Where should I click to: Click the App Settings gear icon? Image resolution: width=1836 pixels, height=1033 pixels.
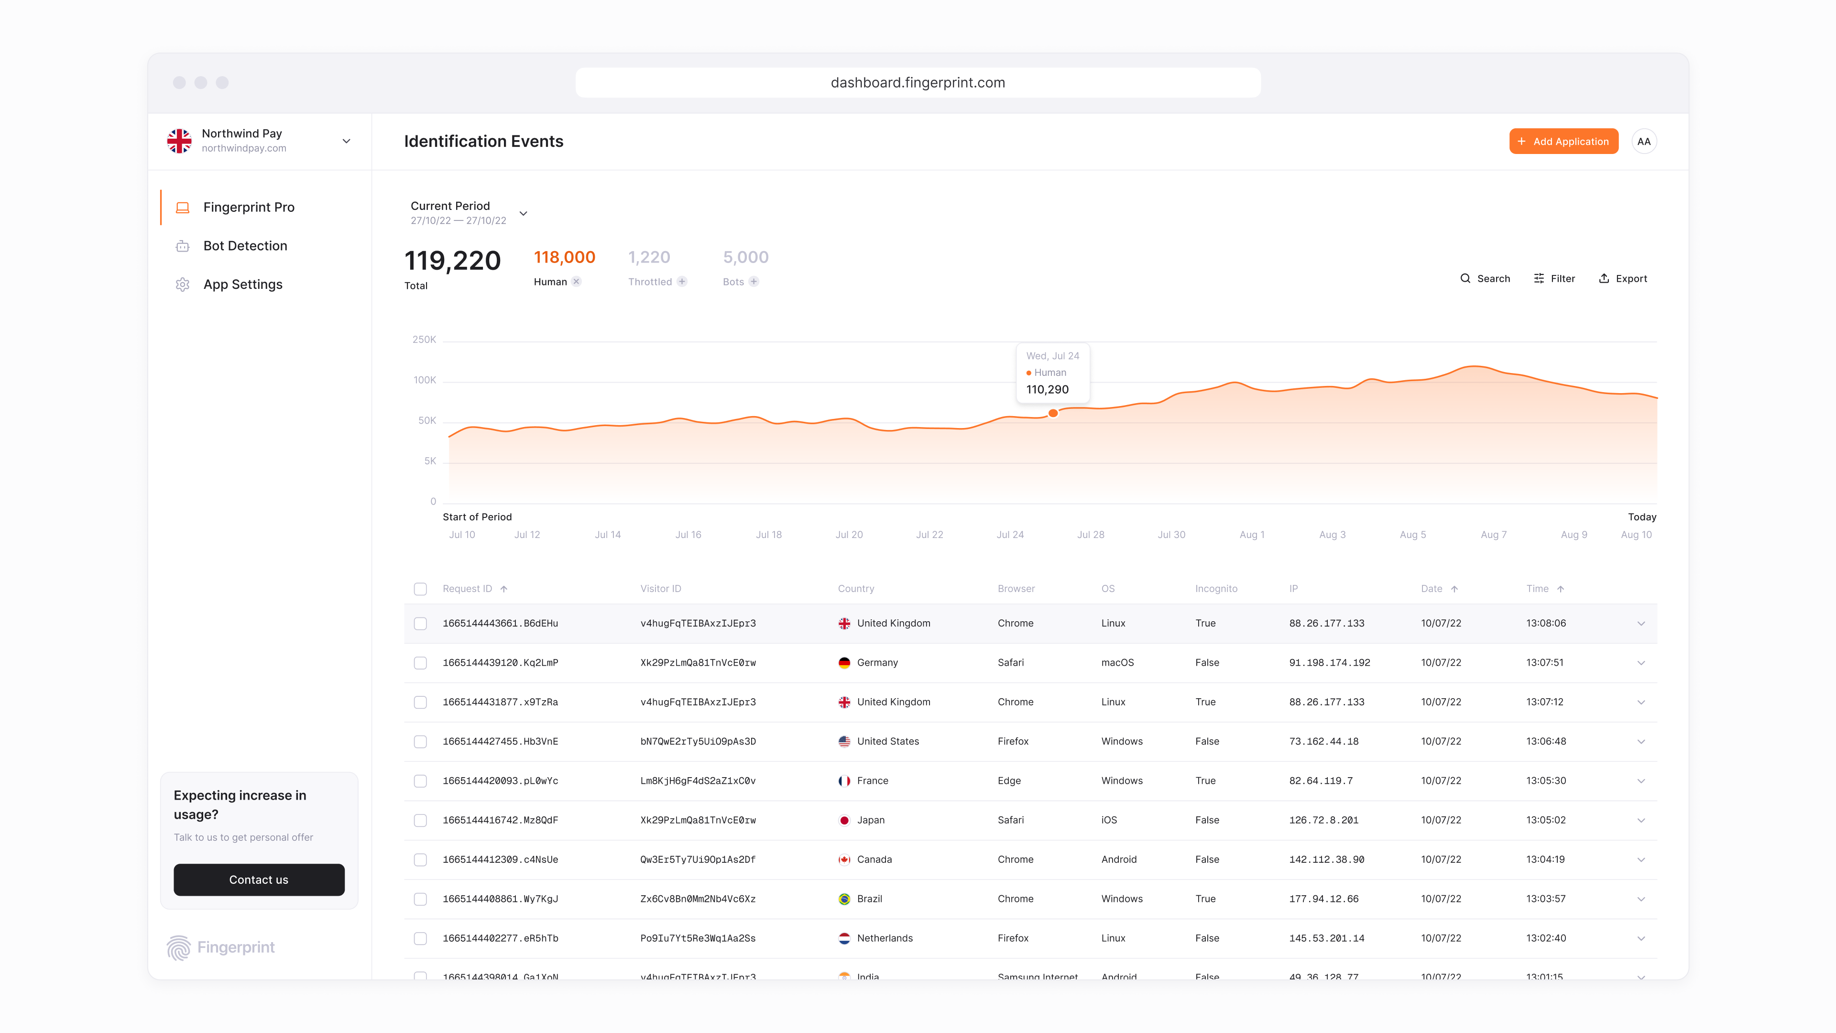click(x=183, y=285)
